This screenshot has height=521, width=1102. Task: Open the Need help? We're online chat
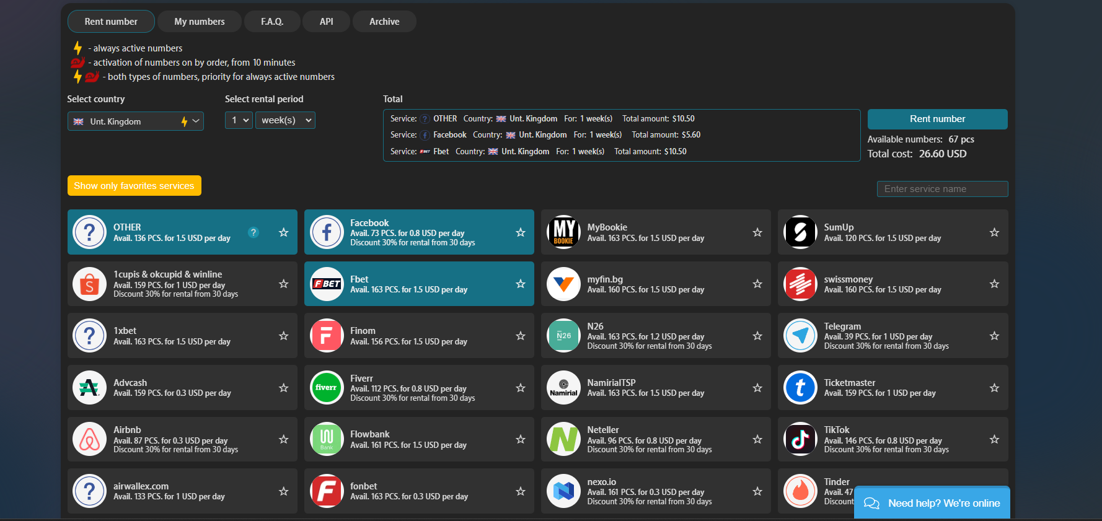(x=932, y=502)
